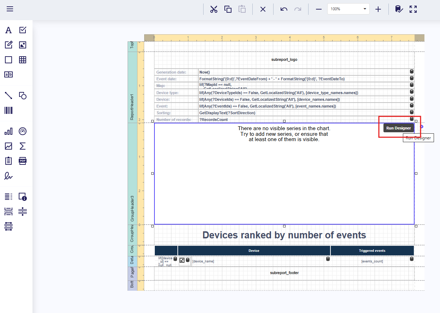Select the Label text tool

8,30
